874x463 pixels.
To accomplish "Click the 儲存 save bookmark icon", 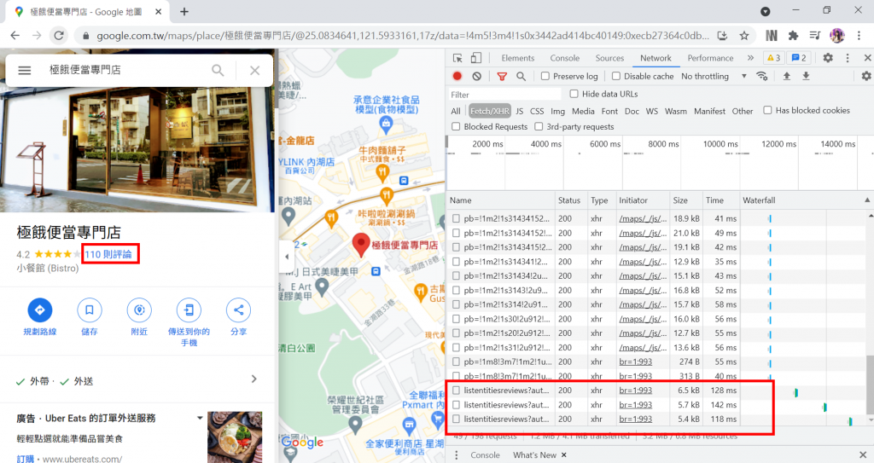I will 89,310.
